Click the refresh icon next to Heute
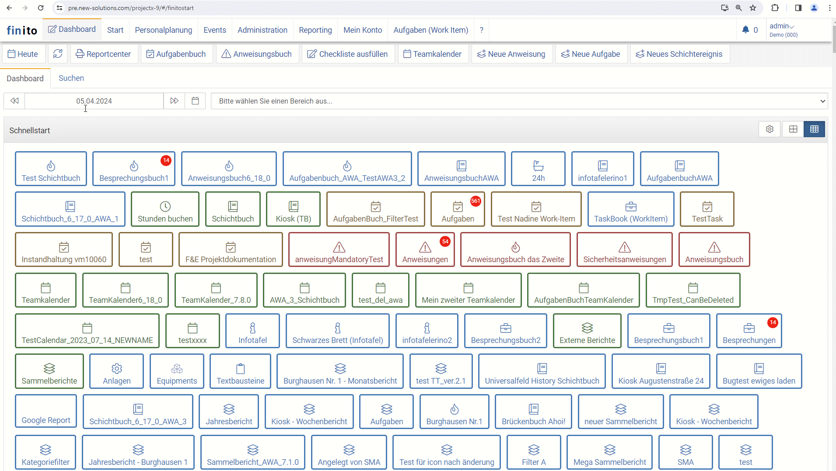836x471 pixels. [58, 54]
